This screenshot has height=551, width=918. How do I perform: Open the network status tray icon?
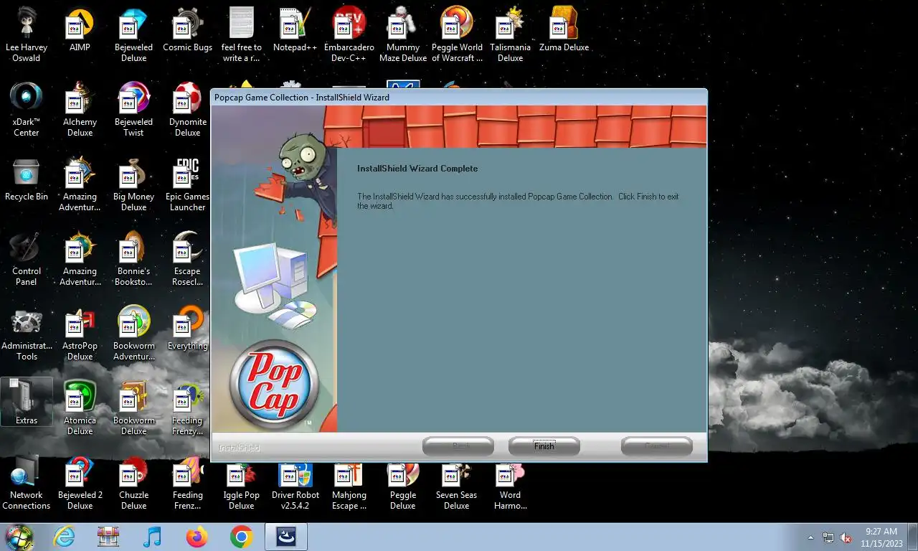pos(828,537)
